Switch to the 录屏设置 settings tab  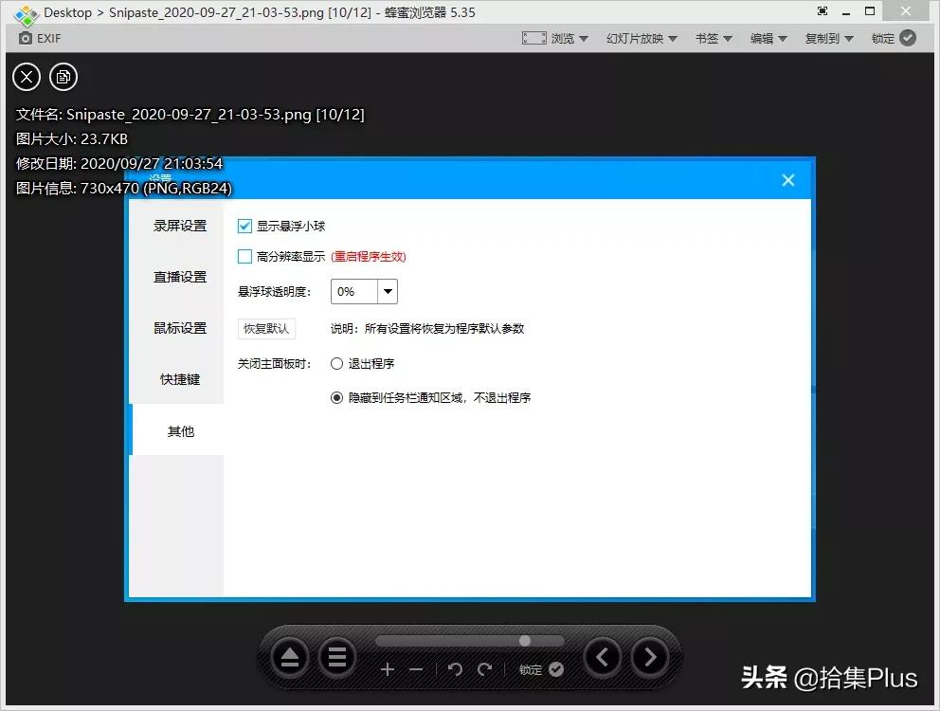180,226
